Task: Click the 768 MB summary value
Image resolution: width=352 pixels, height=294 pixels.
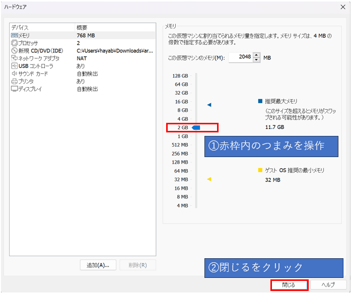Action: point(86,35)
